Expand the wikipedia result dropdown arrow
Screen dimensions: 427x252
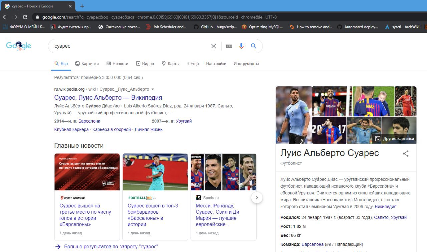coord(153,89)
